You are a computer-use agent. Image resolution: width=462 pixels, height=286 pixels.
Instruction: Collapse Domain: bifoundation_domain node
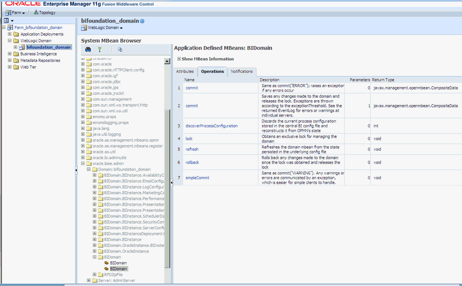89,169
